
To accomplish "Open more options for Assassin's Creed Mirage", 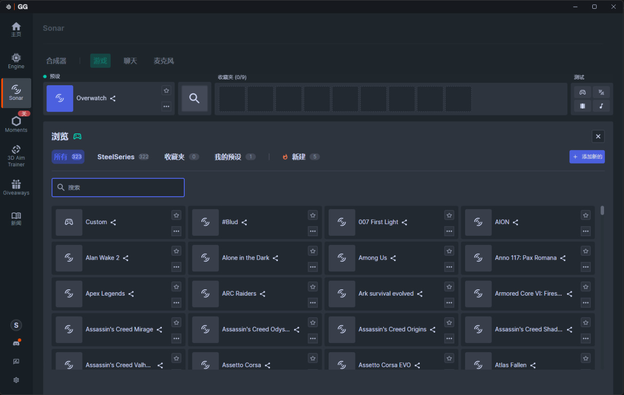I will tap(176, 339).
